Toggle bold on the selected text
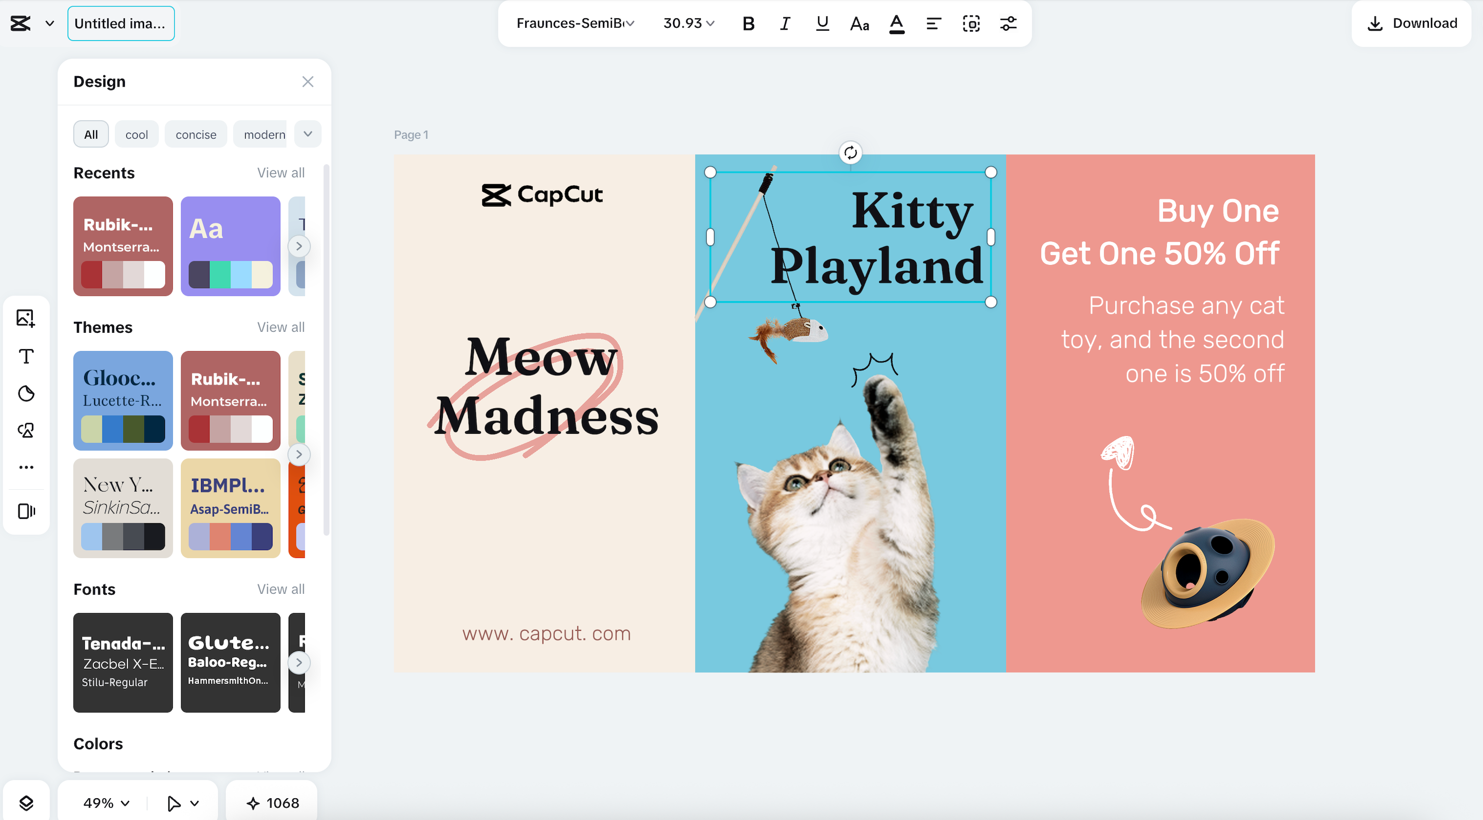Image resolution: width=1483 pixels, height=820 pixels. [748, 24]
